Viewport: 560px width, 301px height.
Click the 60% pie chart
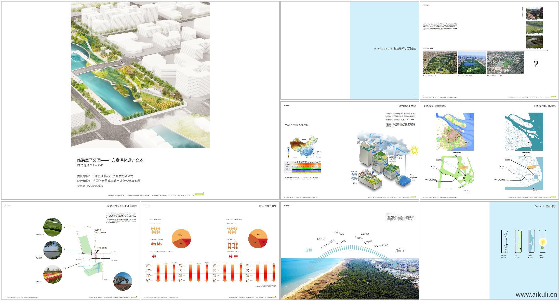[181, 239]
